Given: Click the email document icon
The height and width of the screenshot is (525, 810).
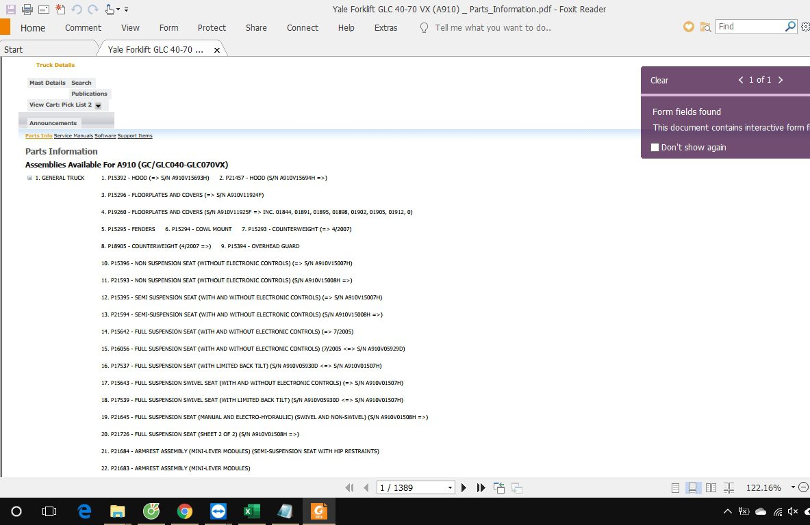Looking at the screenshot, I should 44,9.
